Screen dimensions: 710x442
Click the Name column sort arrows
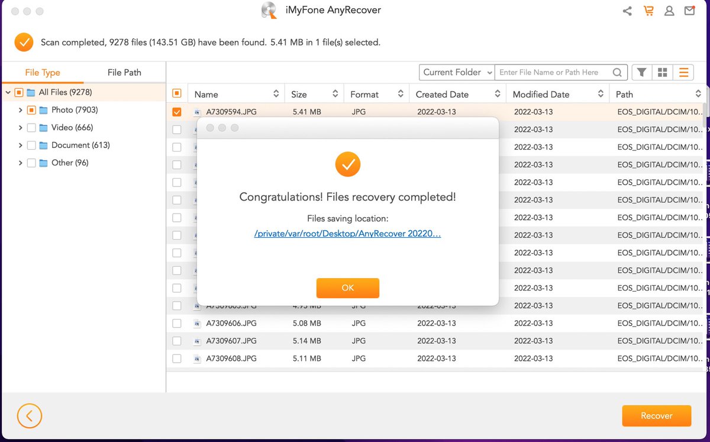tap(276, 94)
